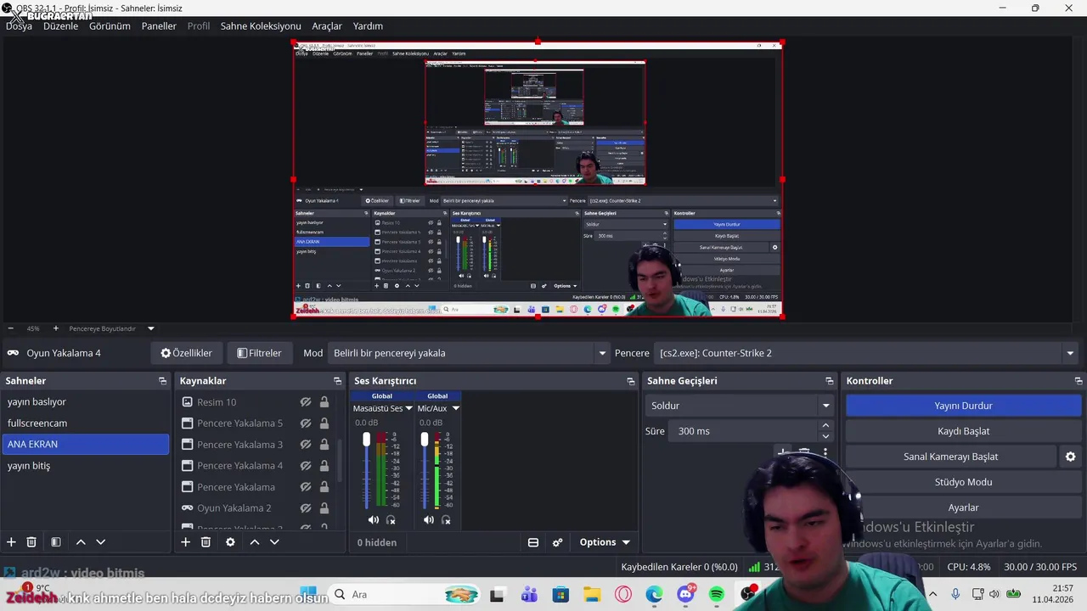The image size is (1087, 611).
Task: Open the mixer Options dropdown
Action: tap(604, 542)
